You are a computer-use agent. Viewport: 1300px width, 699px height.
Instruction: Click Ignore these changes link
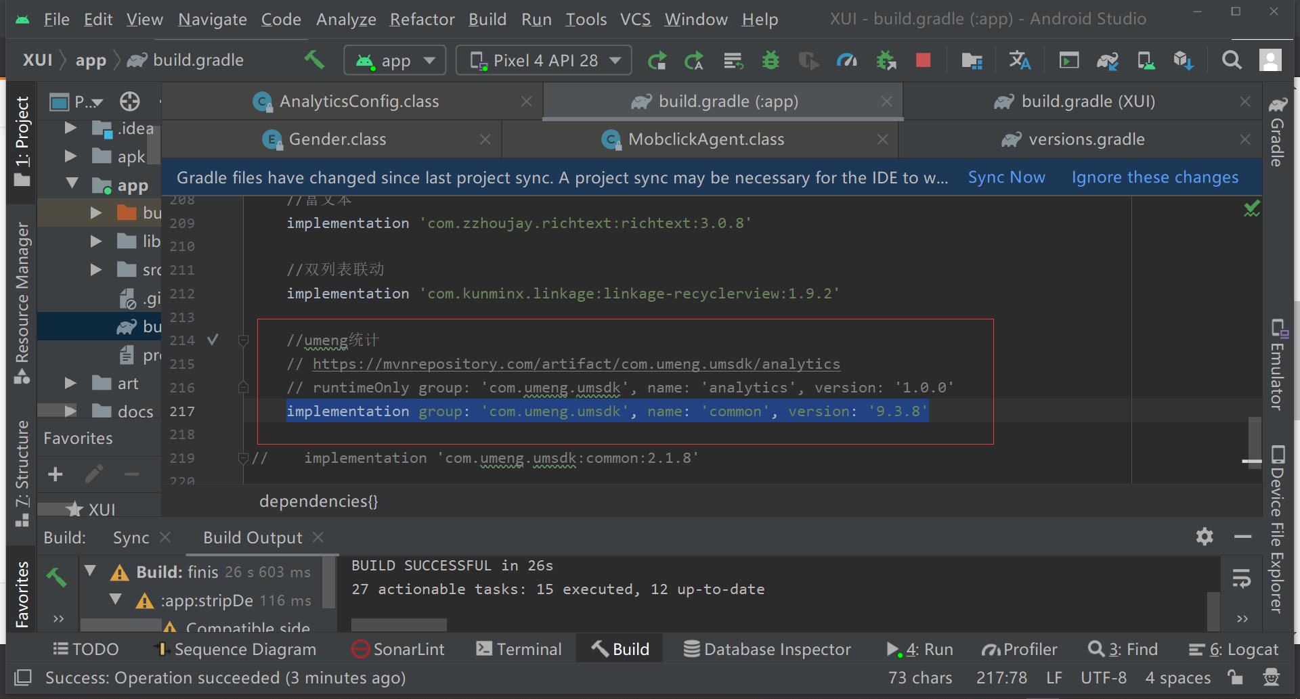click(1154, 177)
